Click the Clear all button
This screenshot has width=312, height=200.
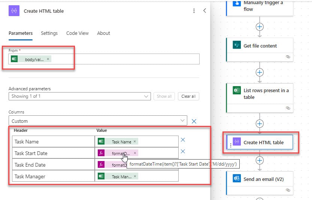(188, 96)
